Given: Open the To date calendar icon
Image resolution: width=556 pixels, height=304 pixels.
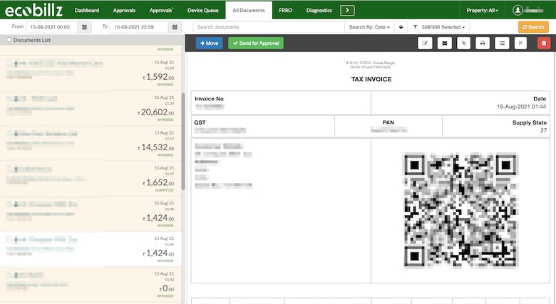Looking at the screenshot, I should (175, 27).
